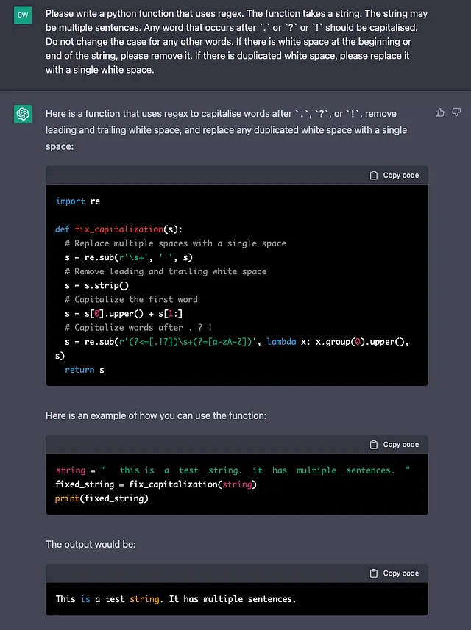Click the 'def fix_capitalization(s):' line
This screenshot has height=630, width=471.
[x=119, y=229]
